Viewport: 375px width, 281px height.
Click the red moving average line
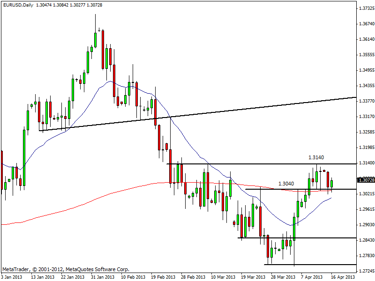(94, 199)
